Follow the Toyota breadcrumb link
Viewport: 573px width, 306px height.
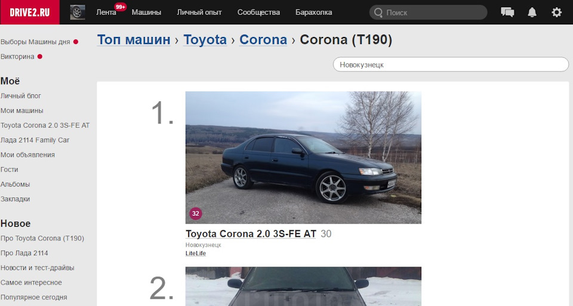click(205, 39)
